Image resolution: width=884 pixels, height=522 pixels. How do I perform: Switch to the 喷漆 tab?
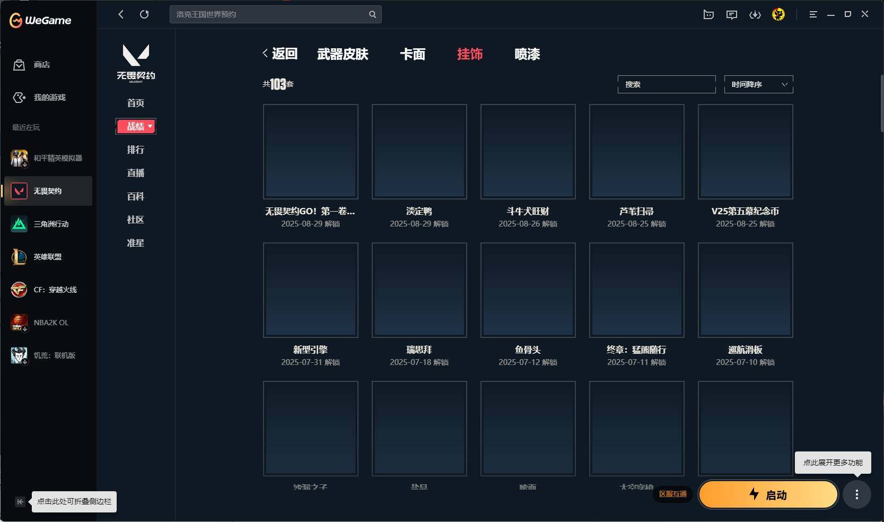pos(527,54)
